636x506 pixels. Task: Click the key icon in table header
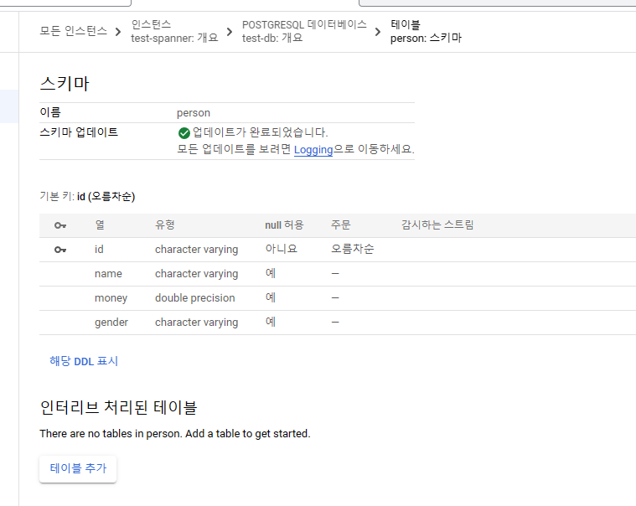point(60,225)
